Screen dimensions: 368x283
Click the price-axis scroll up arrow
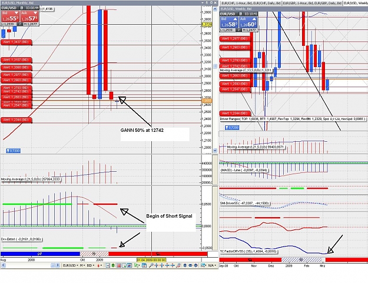[x=215, y=9]
